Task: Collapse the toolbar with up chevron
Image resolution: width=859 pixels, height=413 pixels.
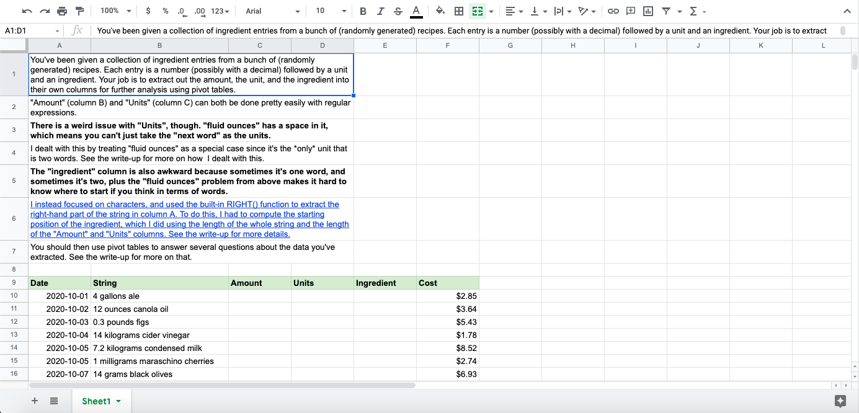Action: tap(847, 11)
